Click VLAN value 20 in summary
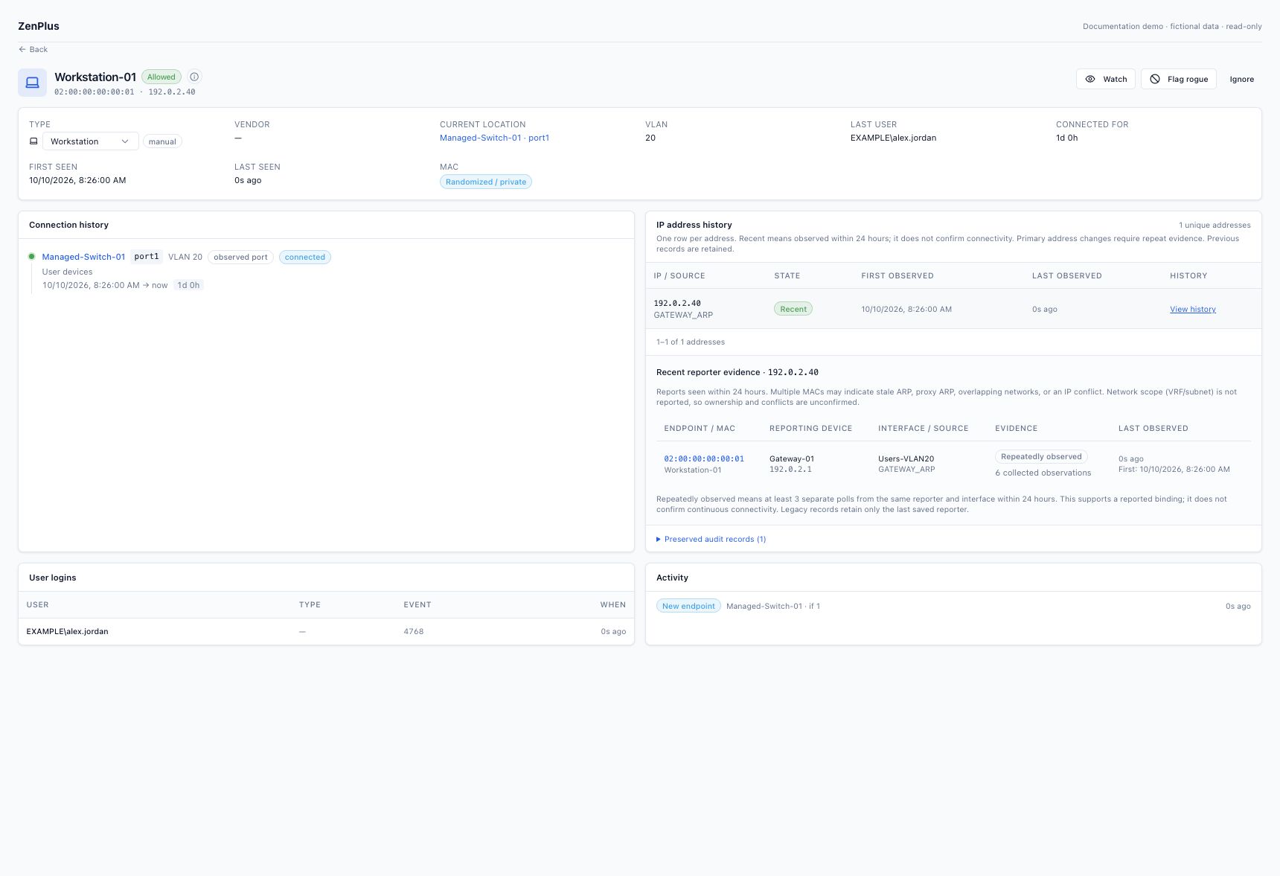 650,138
